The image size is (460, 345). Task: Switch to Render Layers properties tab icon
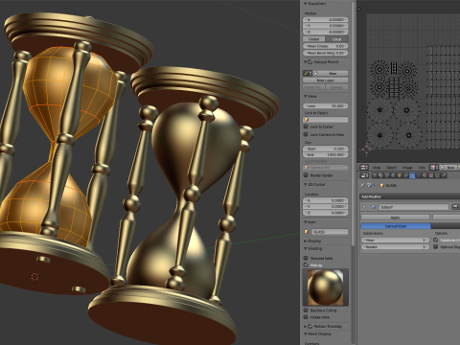[x=380, y=175]
